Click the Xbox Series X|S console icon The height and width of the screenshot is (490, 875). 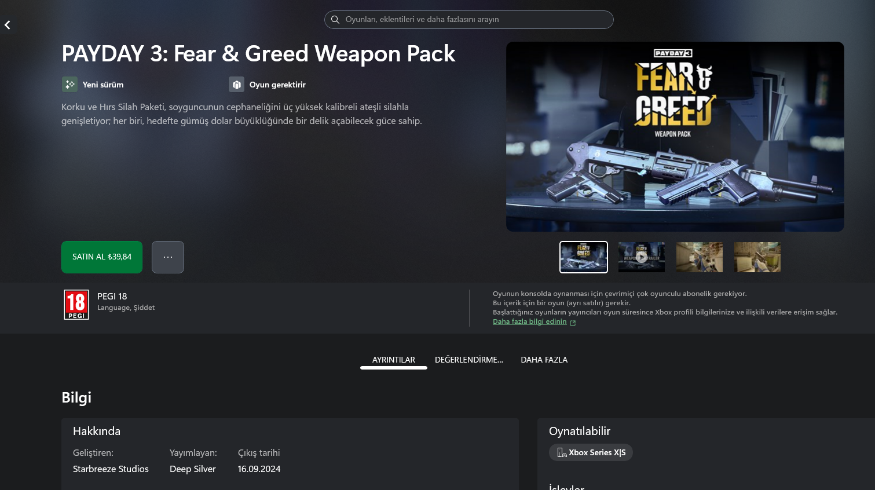[562, 452]
